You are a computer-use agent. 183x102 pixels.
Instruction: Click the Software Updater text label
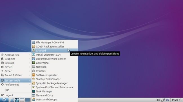pyautogui.click(x=47, y=75)
